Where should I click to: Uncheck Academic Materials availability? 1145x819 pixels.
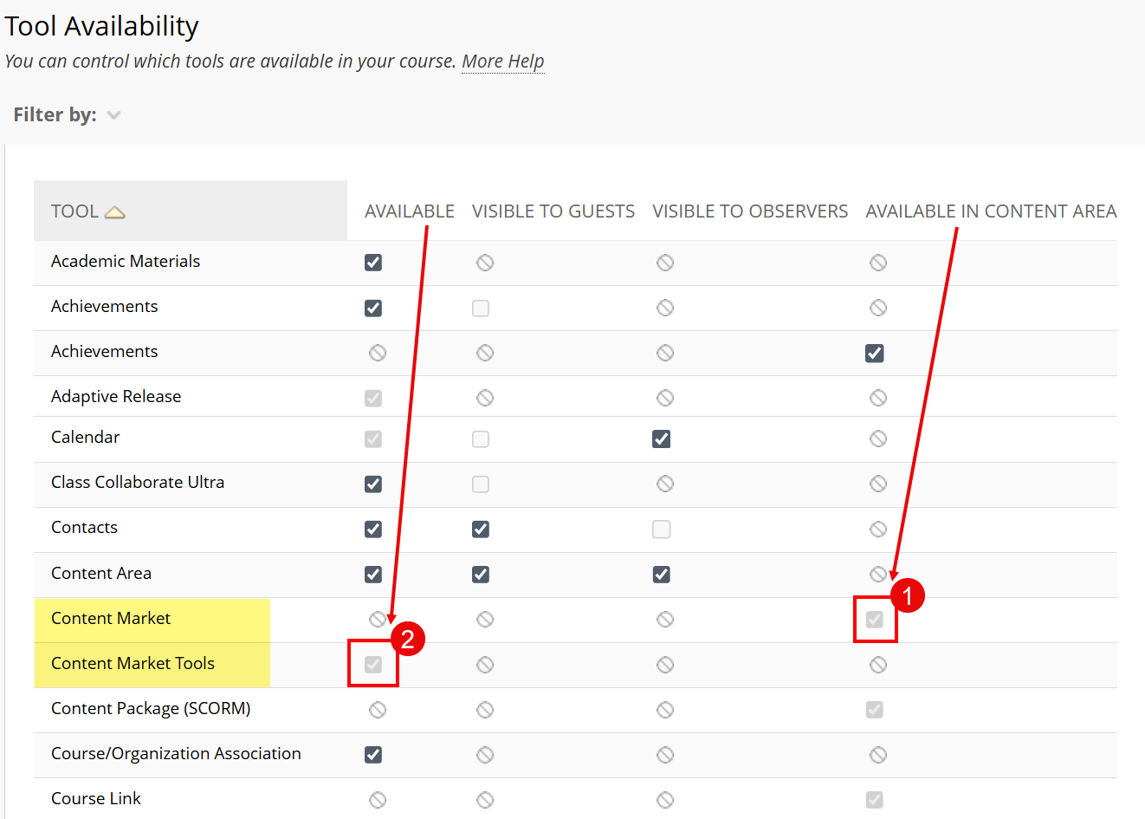373,262
